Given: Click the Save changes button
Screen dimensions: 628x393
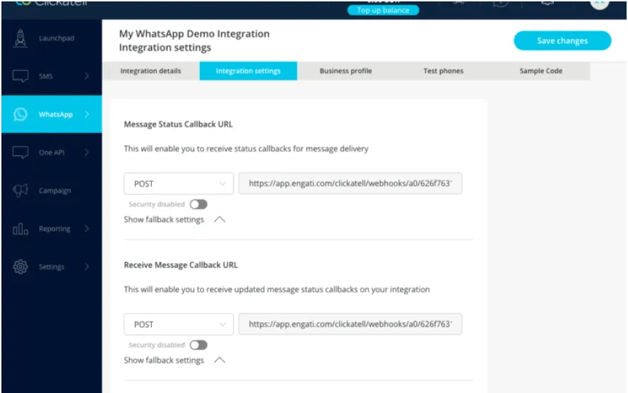Looking at the screenshot, I should click(x=562, y=40).
